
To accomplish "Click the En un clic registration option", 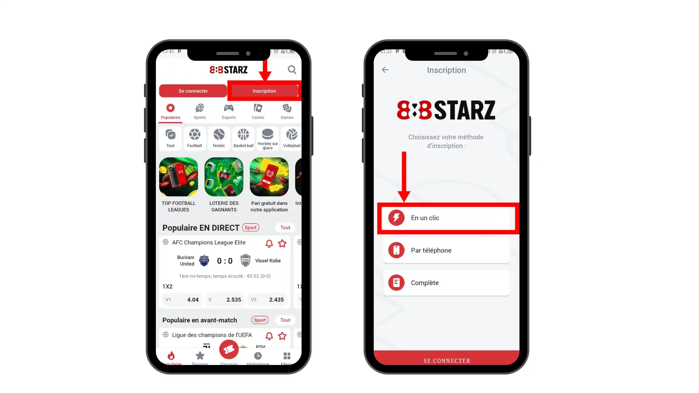I will coord(446,218).
